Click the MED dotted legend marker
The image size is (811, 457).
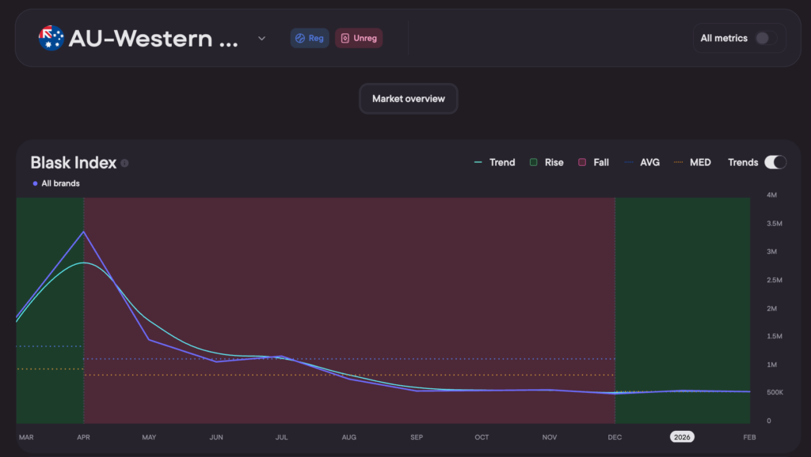click(x=677, y=162)
